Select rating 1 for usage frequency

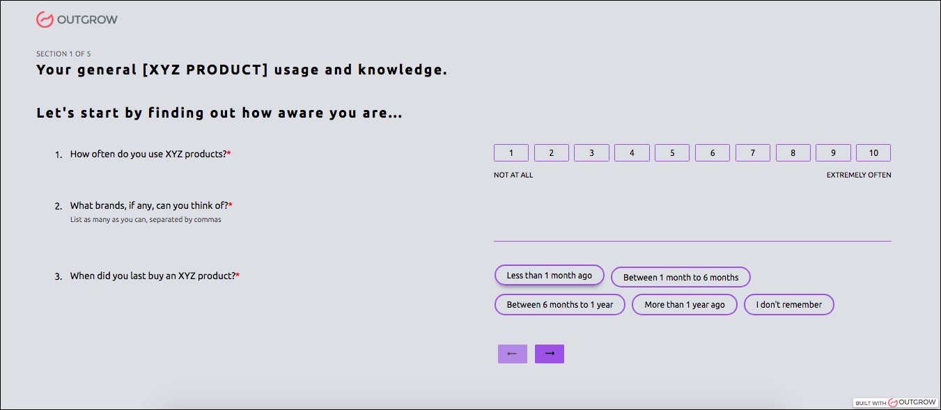click(x=511, y=153)
